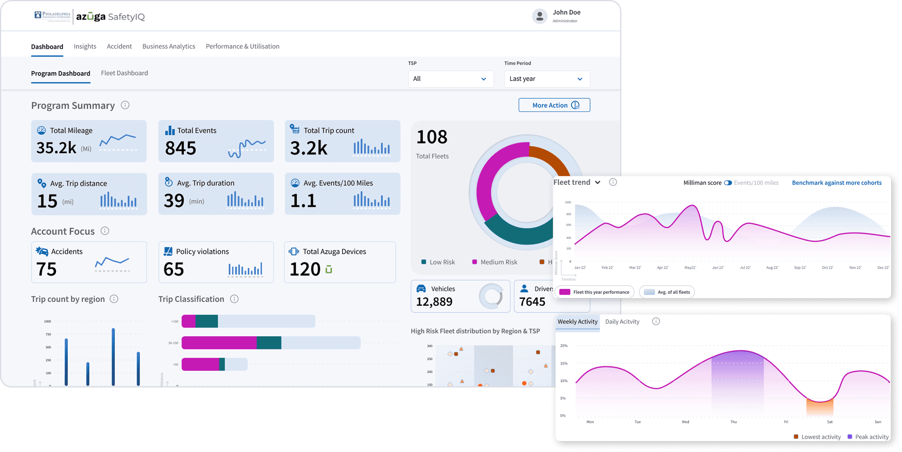This screenshot has width=902, height=452.
Task: Open the Fleet Dashboard tab
Action: [x=124, y=73]
